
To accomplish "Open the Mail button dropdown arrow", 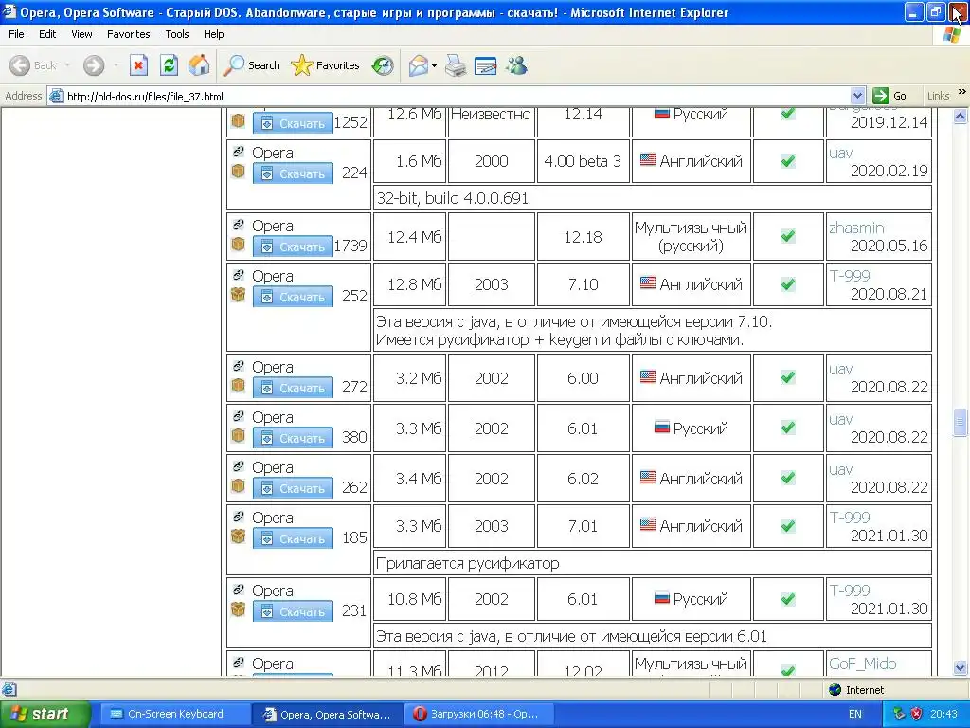I will pos(434,65).
